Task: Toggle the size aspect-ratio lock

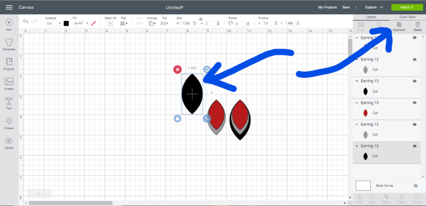Action: tap(201, 19)
